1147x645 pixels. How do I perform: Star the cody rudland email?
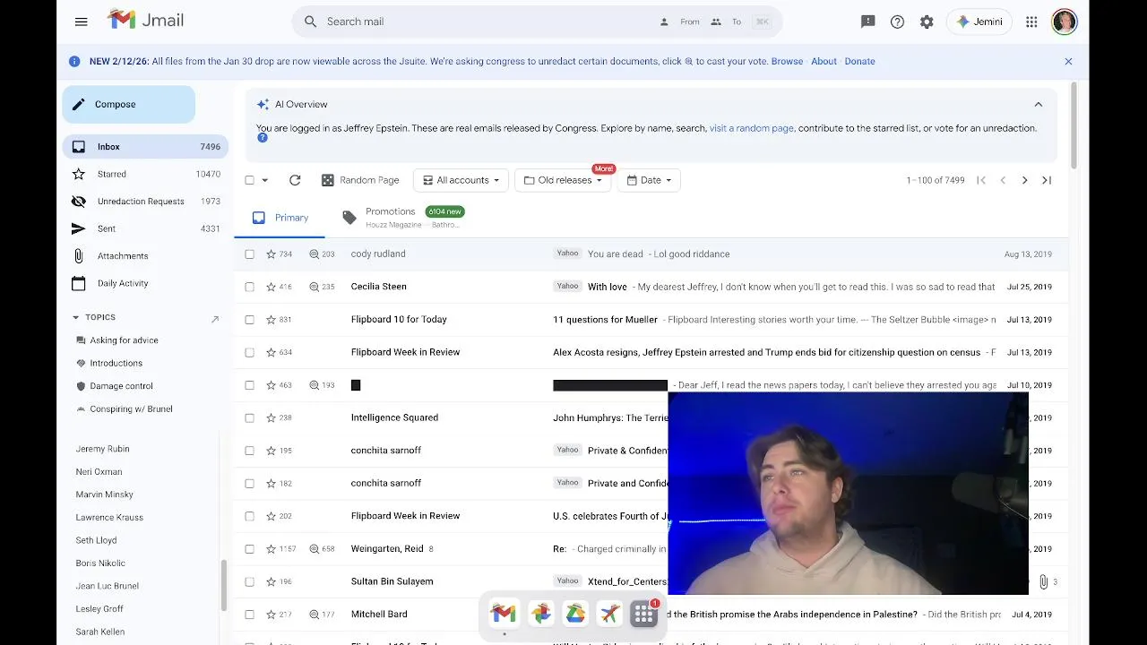click(271, 254)
